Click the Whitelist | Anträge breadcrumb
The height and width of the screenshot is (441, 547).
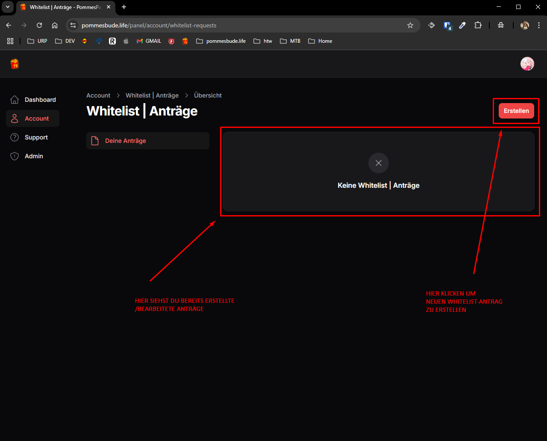click(x=152, y=95)
